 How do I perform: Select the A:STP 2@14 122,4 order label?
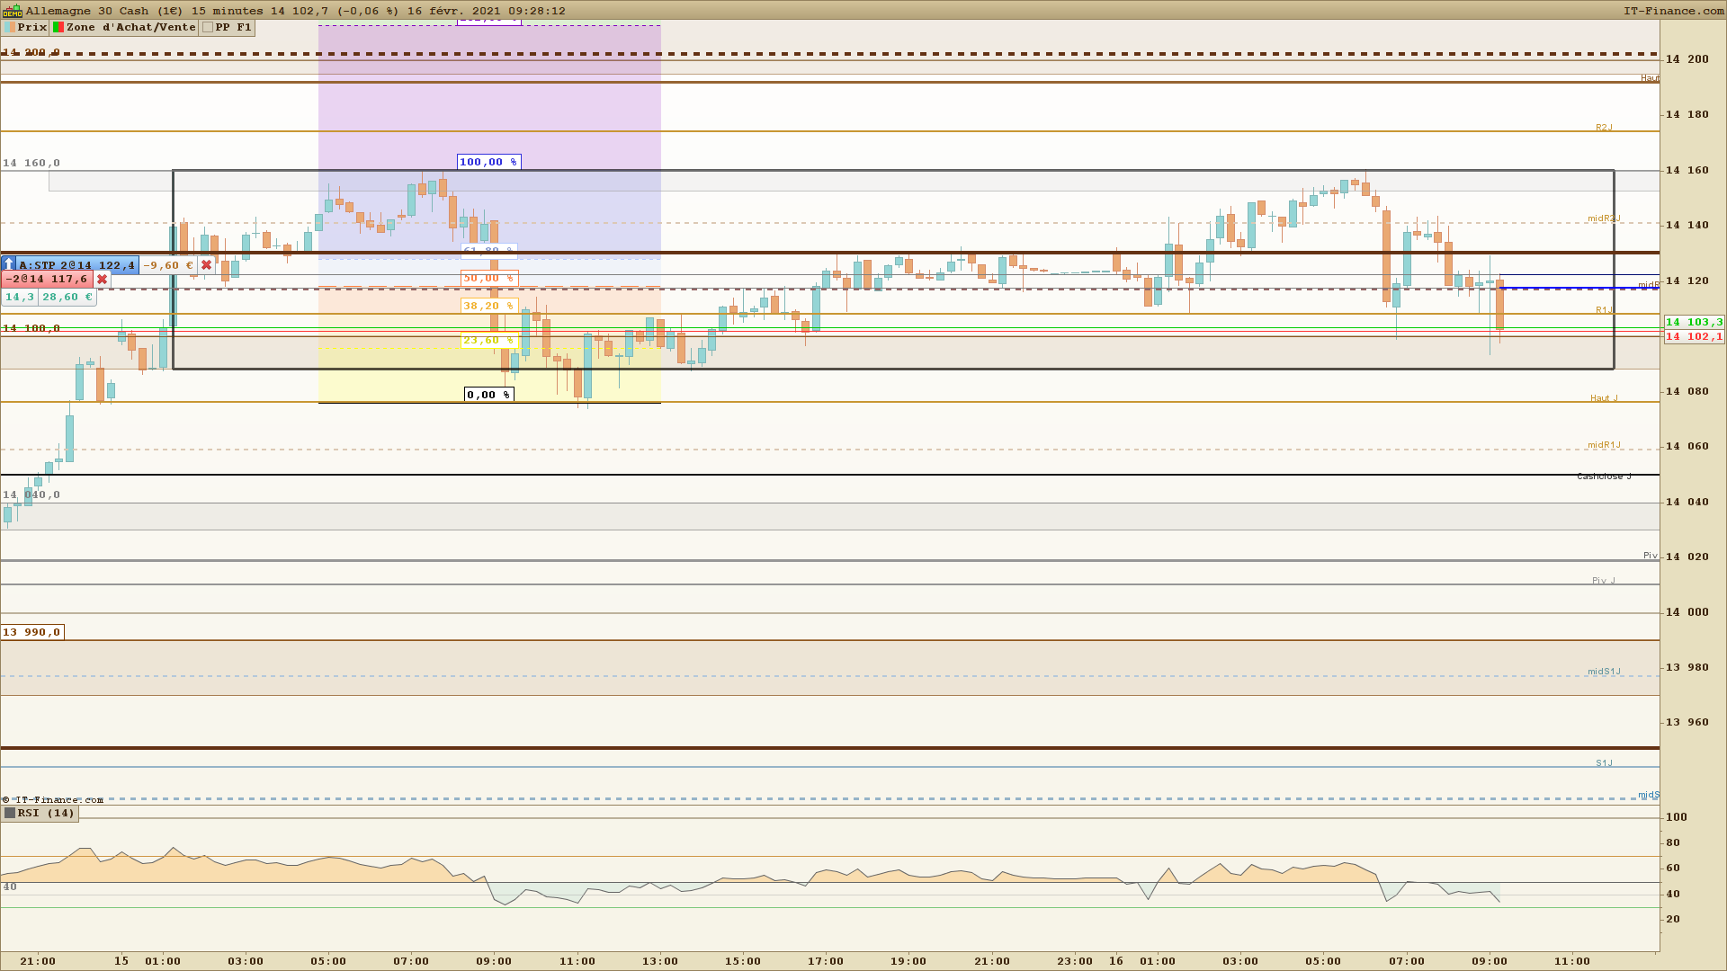click(77, 265)
